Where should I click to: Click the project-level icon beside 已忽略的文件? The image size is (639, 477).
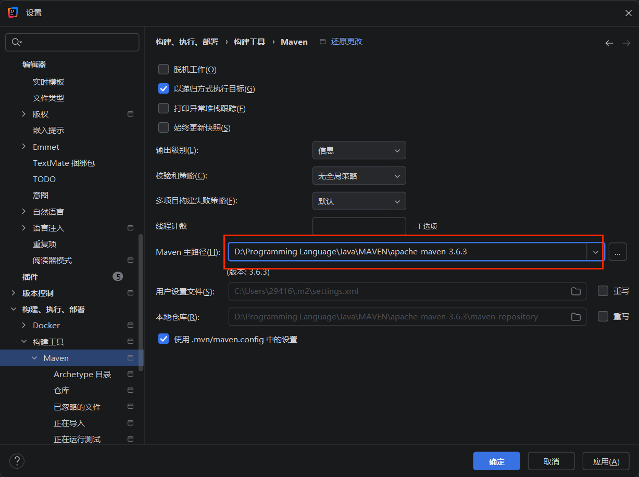click(x=130, y=407)
